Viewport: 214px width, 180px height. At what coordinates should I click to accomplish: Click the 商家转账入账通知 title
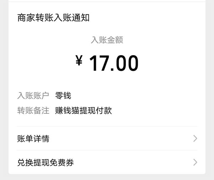coord(53,18)
